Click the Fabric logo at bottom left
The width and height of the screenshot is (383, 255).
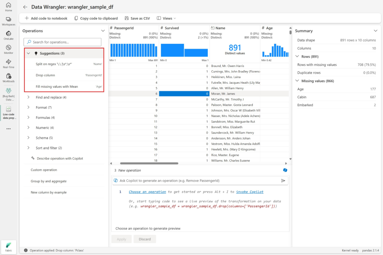8,247
